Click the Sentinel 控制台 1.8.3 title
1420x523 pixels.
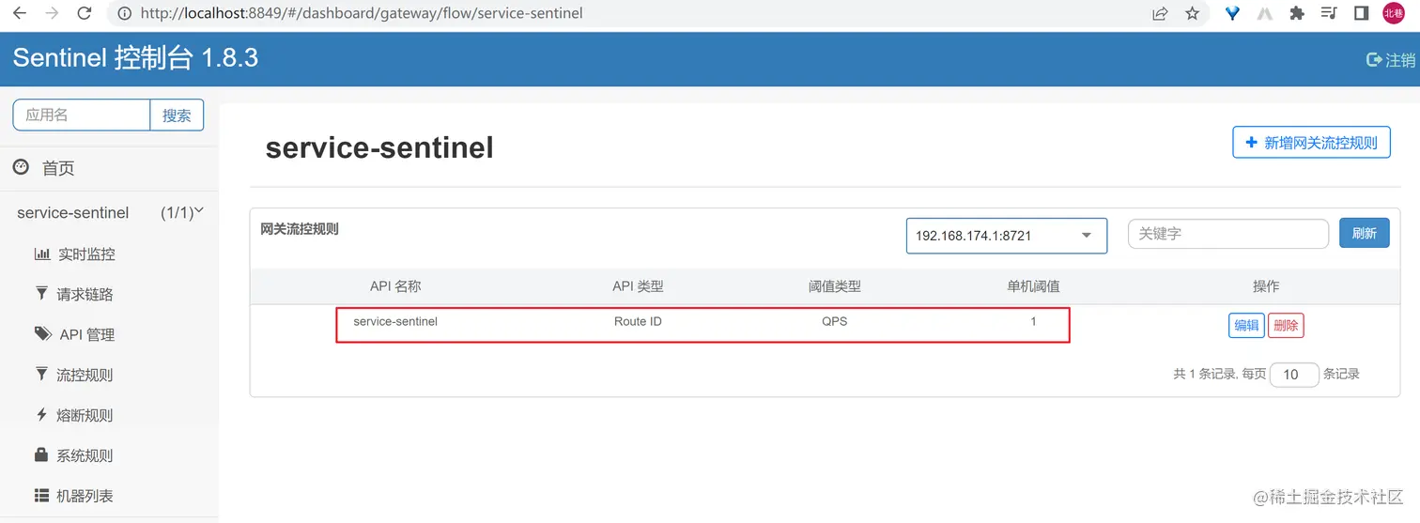pyautogui.click(x=135, y=58)
